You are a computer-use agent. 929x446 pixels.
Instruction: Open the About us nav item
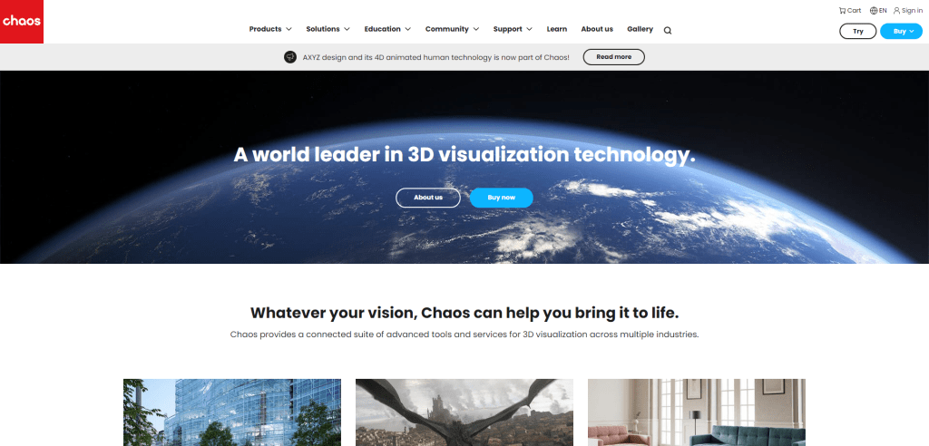click(x=597, y=29)
